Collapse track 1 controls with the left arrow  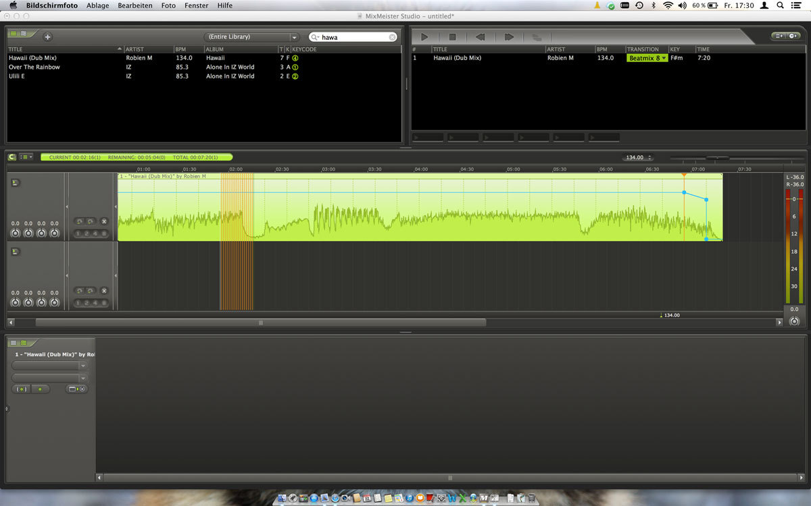click(66, 207)
